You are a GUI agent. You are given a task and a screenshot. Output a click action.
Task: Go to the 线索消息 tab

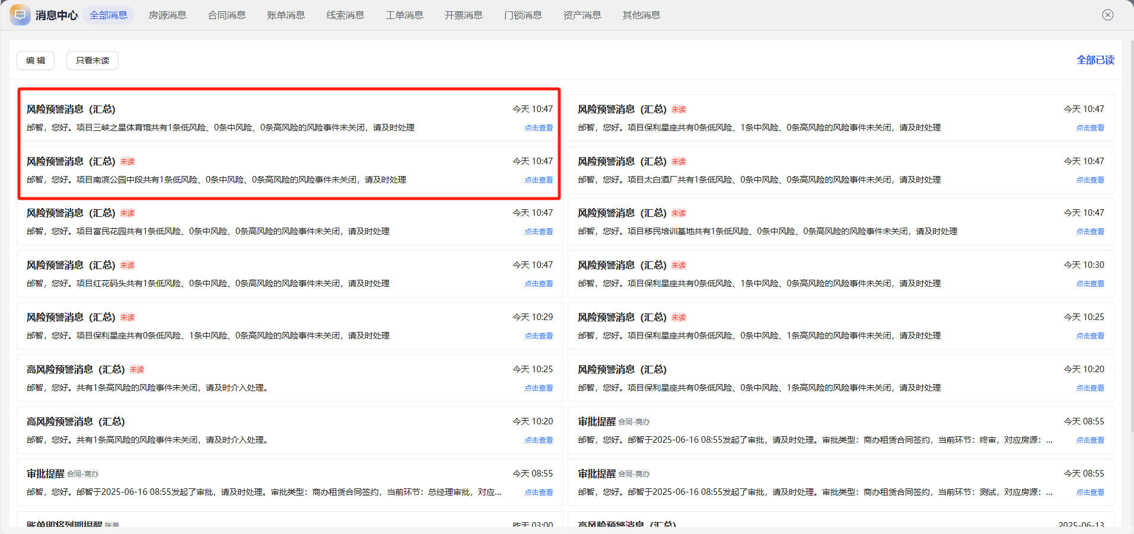[345, 15]
